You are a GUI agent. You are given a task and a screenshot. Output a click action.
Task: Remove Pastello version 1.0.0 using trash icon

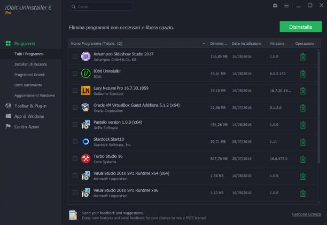tap(303, 125)
